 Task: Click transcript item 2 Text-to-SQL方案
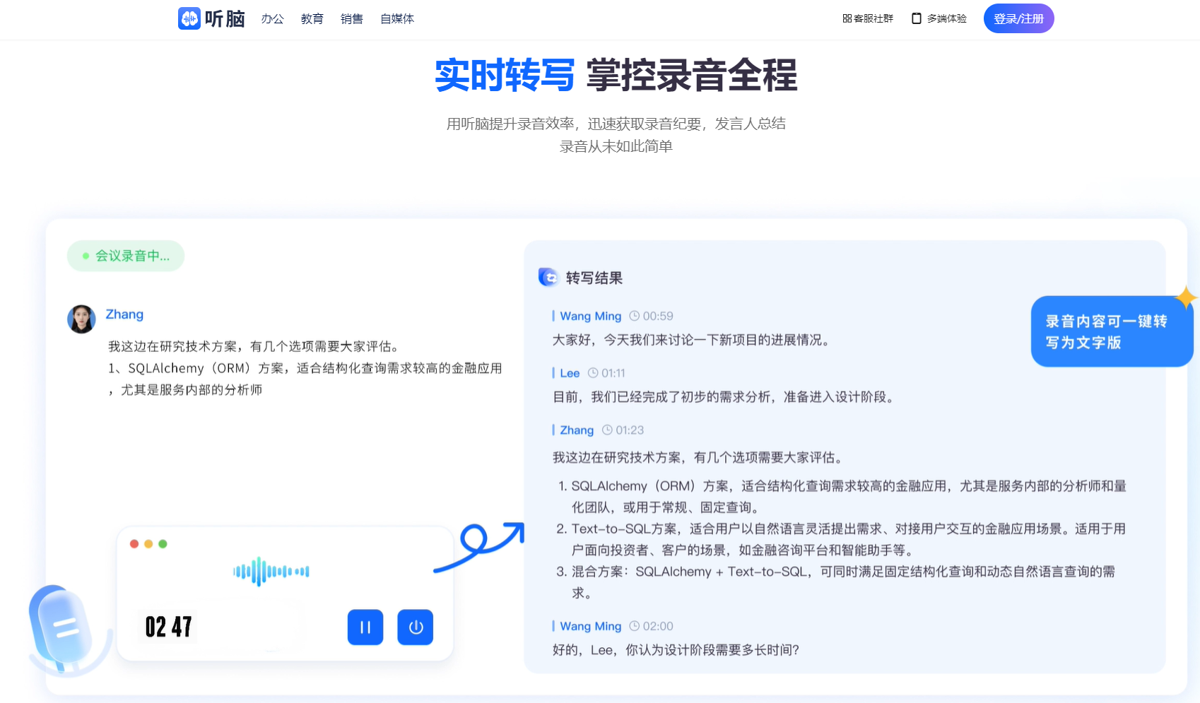pyautogui.click(x=841, y=539)
